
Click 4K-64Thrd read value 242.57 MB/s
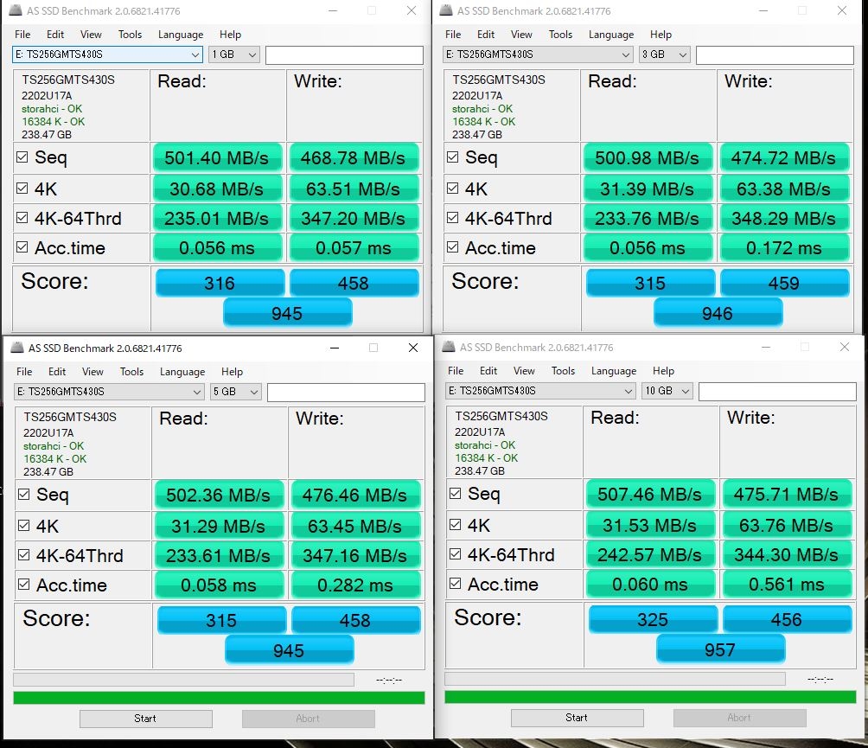(650, 554)
